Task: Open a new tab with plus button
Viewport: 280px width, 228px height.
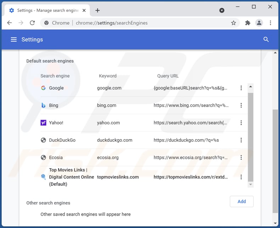Action: coord(97,10)
